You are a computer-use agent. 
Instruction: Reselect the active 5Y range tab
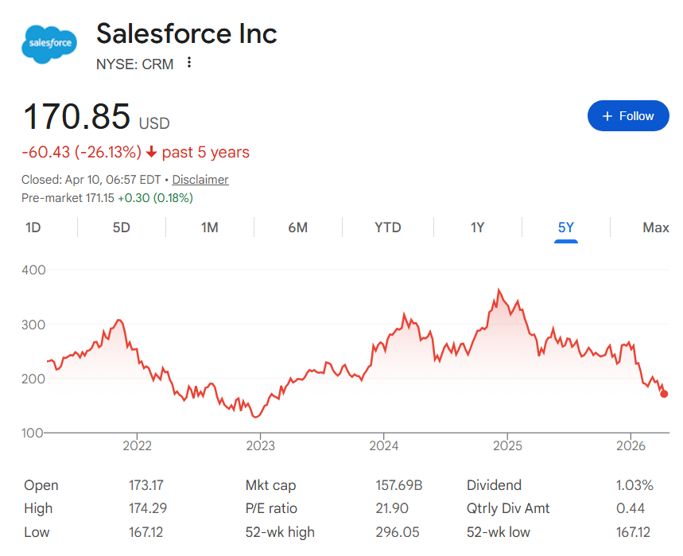[x=566, y=227]
